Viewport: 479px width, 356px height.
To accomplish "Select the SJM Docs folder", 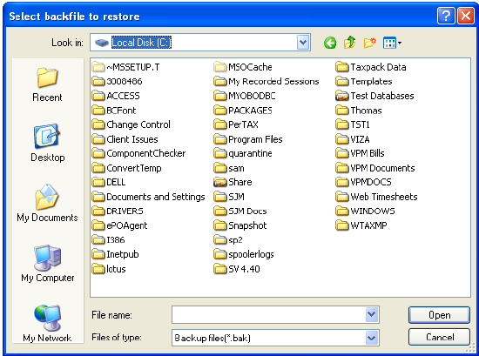I will tap(240, 211).
